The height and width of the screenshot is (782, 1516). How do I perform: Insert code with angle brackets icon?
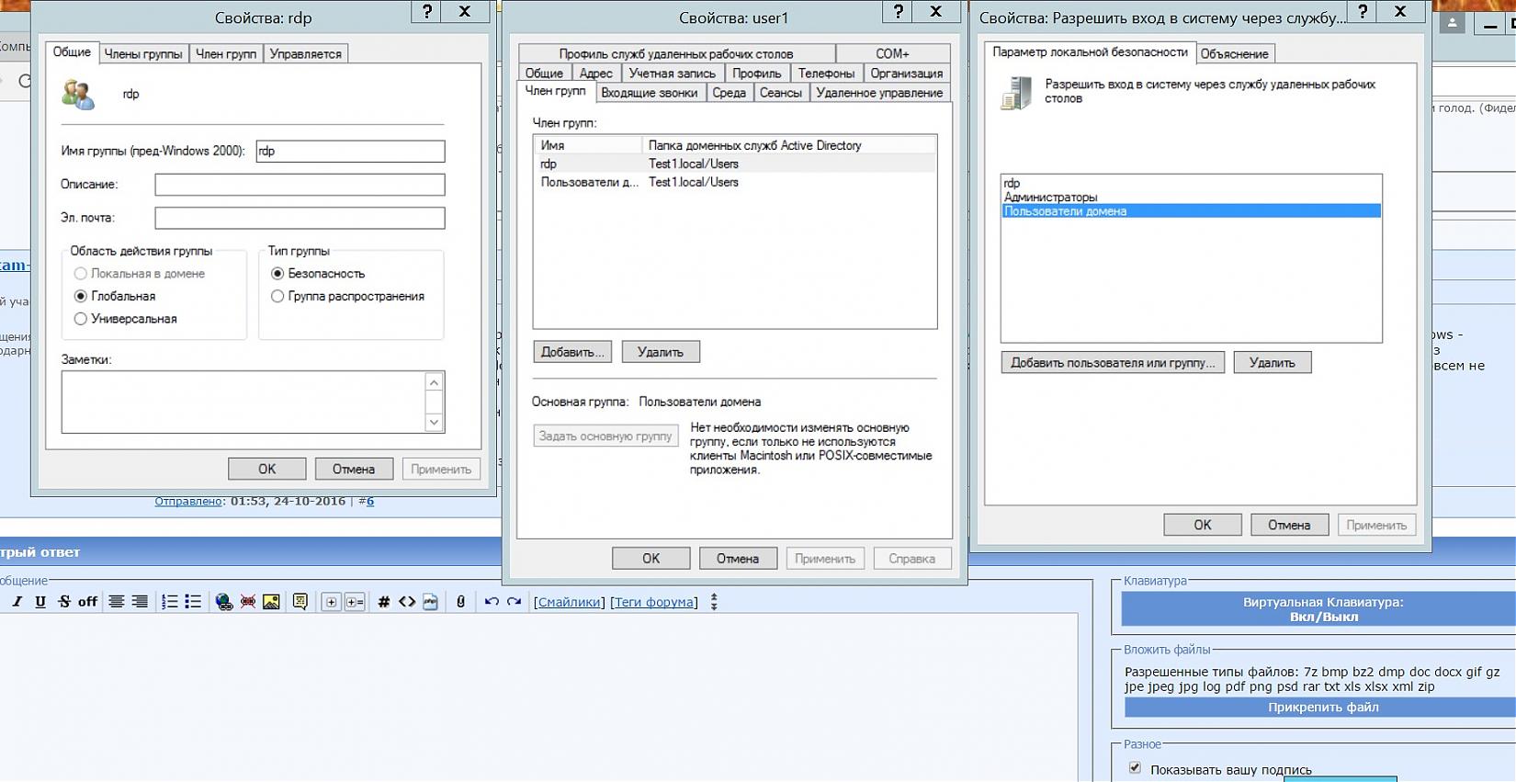pos(407,602)
